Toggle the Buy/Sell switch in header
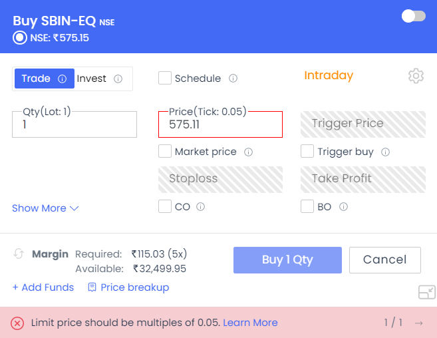 tap(414, 16)
